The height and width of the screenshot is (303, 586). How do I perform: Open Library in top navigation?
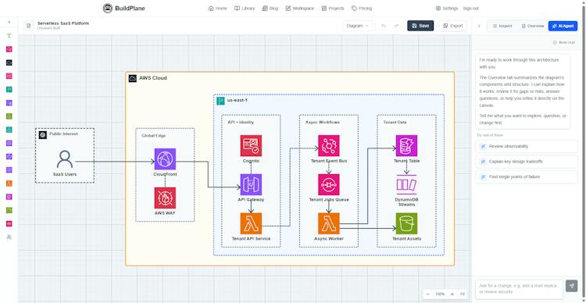245,9
